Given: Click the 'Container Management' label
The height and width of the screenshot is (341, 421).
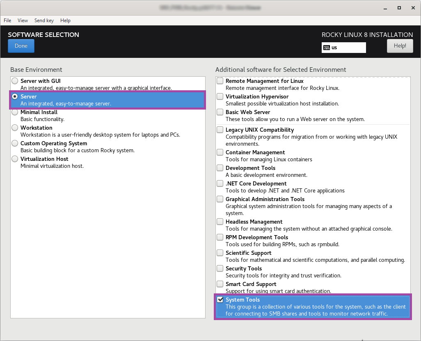Looking at the screenshot, I should click(255, 152).
